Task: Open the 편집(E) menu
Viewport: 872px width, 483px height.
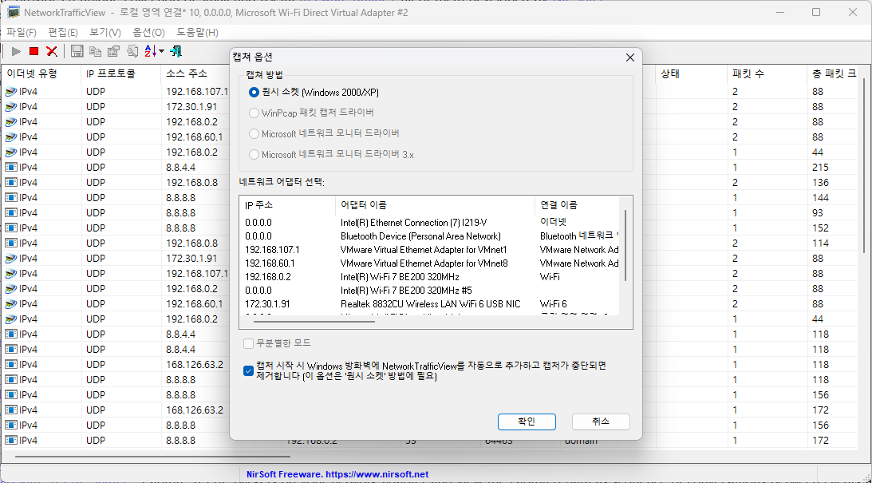Action: tap(63, 32)
